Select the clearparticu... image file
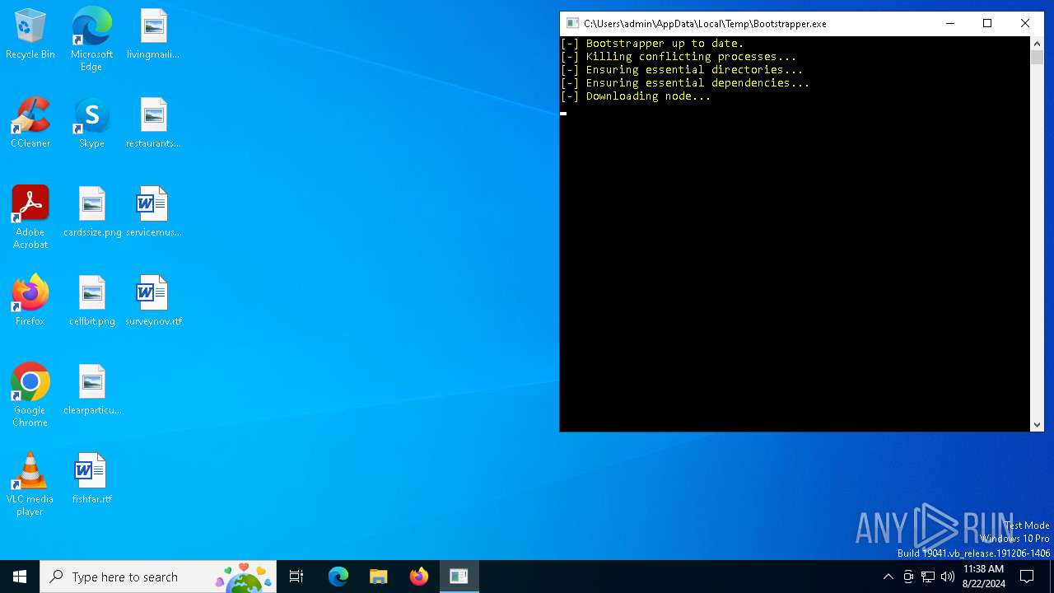The image size is (1054, 593). point(92,390)
